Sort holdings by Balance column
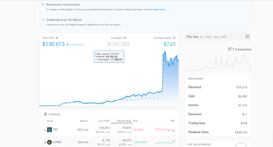Image resolution: width=273 pixels, height=147 pixels. tap(84, 121)
